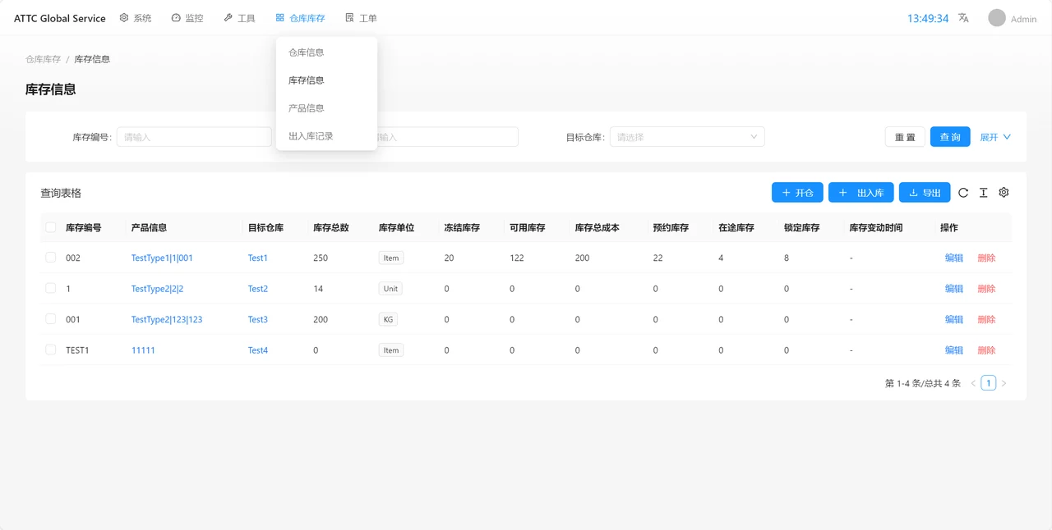Click the 可用库存 column header
This screenshot has height=530, width=1052.
pyautogui.click(x=528, y=227)
